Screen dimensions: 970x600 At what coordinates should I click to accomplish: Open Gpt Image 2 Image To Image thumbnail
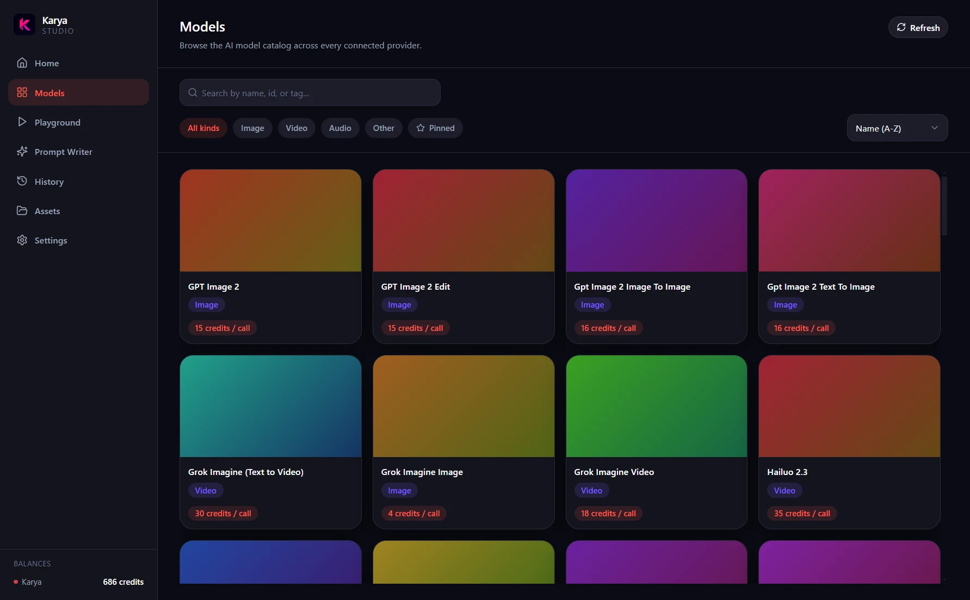(x=657, y=220)
